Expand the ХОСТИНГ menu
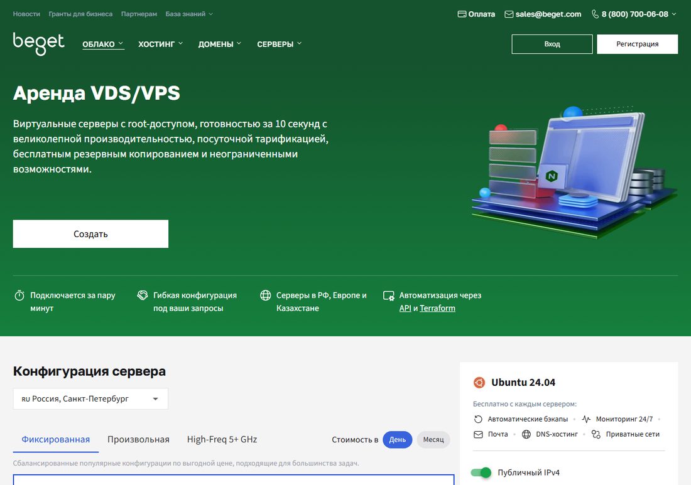Image resolution: width=691 pixels, height=485 pixels. [160, 44]
